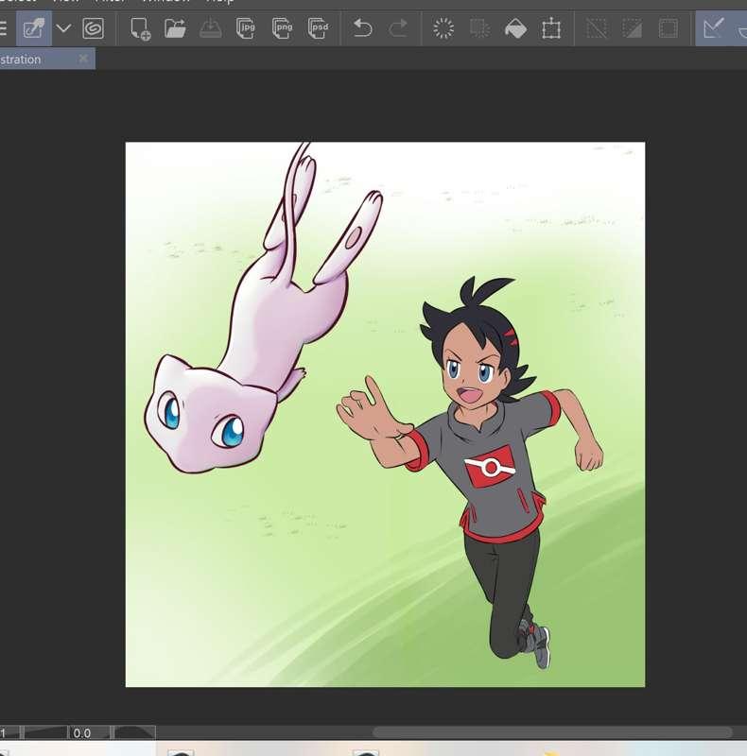Export the image as psd
Image resolution: width=747 pixels, height=756 pixels.
click(319, 28)
